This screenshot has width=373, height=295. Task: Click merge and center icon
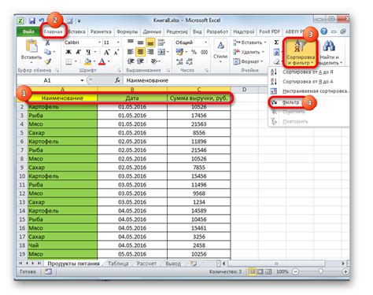pyautogui.click(x=161, y=52)
